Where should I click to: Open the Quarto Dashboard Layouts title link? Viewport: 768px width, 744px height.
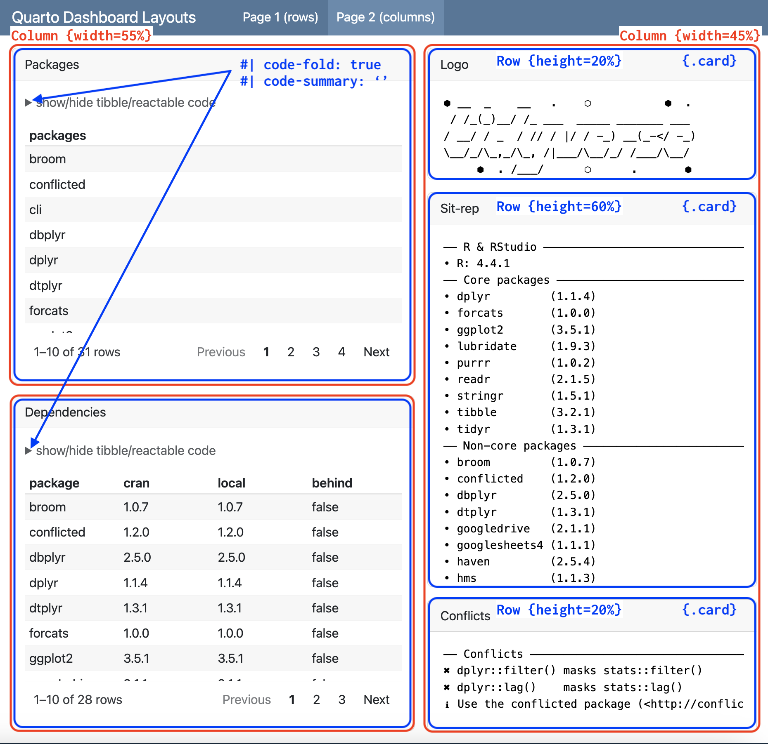[x=103, y=17]
